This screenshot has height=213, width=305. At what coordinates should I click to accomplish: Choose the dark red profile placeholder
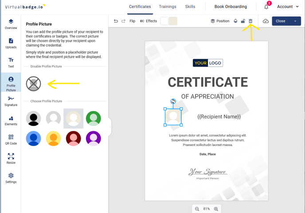coord(73,138)
